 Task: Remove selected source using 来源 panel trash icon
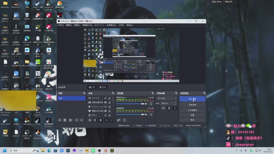click(95, 120)
